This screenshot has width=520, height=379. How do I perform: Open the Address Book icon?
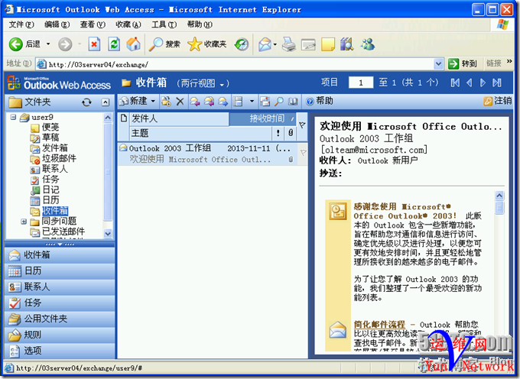pos(293,102)
